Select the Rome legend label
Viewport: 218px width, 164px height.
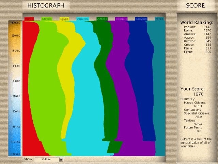[29, 19]
